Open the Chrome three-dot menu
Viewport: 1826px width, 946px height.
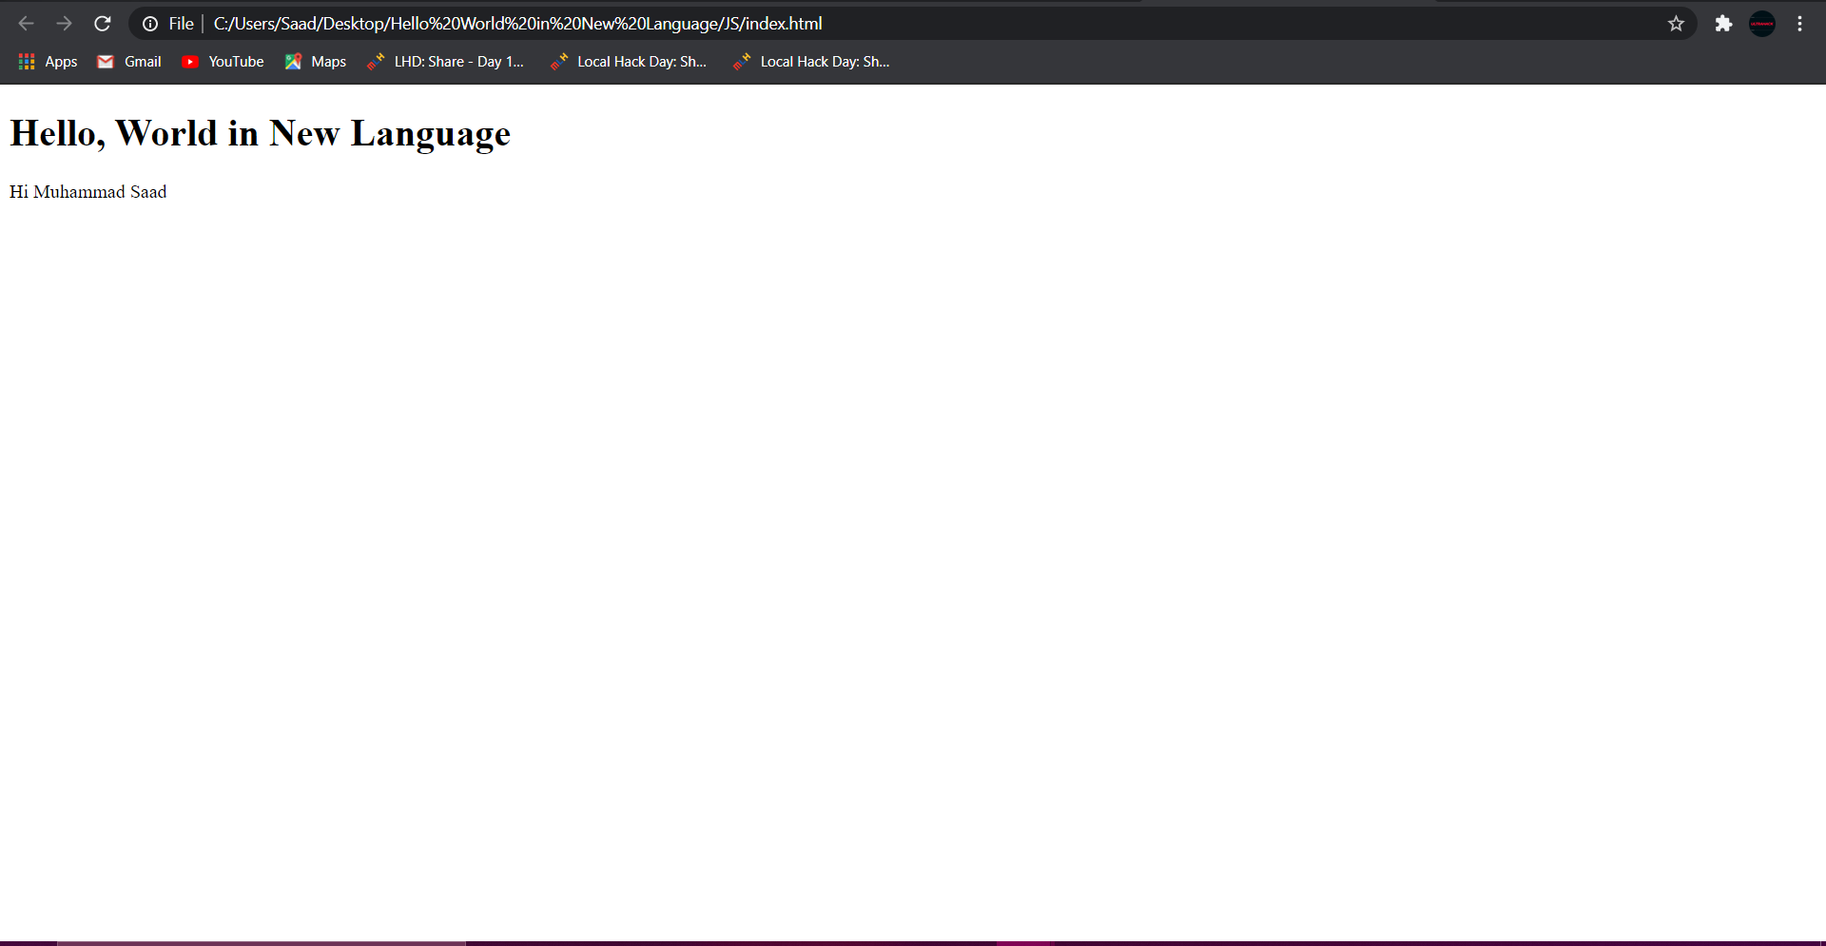pos(1799,24)
